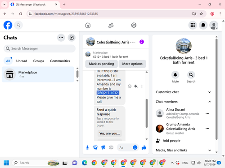The height and width of the screenshot is (168, 225).
Task: Open the Facebook search magnifier icon
Action: pos(18,25)
